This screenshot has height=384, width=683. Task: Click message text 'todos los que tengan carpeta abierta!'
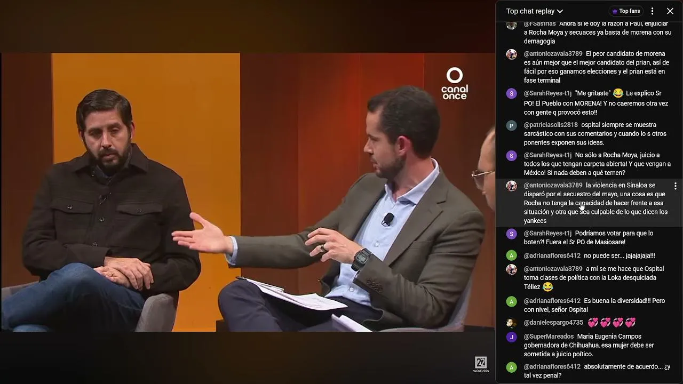point(577,164)
